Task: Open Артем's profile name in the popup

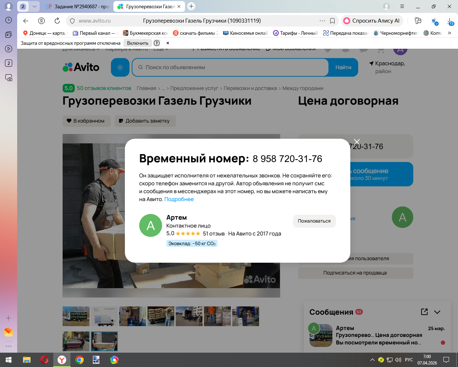Action: pos(176,218)
